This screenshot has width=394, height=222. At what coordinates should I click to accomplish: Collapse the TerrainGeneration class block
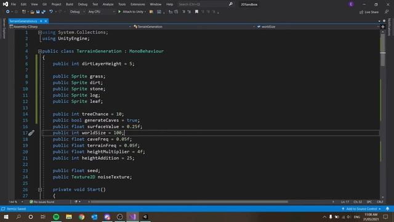pos(39,51)
